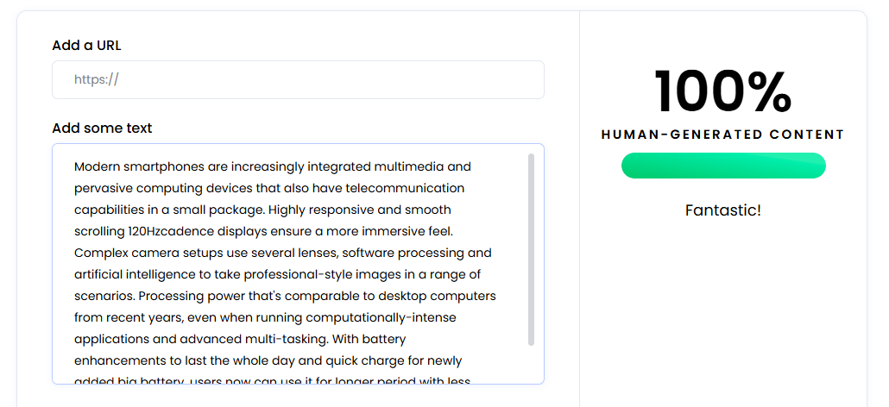Click 'Complex camera setups' in the text
The width and height of the screenshot is (889, 407).
[142, 253]
